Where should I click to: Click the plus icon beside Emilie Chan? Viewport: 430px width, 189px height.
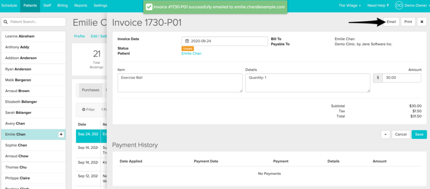point(61,134)
